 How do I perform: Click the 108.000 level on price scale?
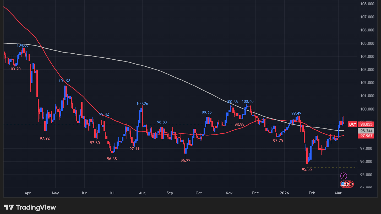[x=367, y=4]
